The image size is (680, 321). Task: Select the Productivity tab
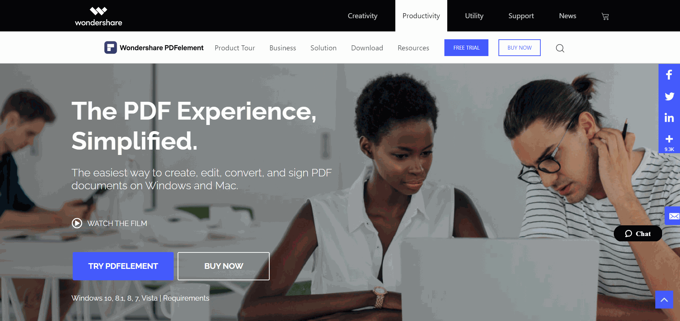pos(421,16)
